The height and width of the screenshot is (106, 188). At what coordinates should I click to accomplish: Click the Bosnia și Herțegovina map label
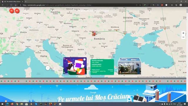click(67, 46)
